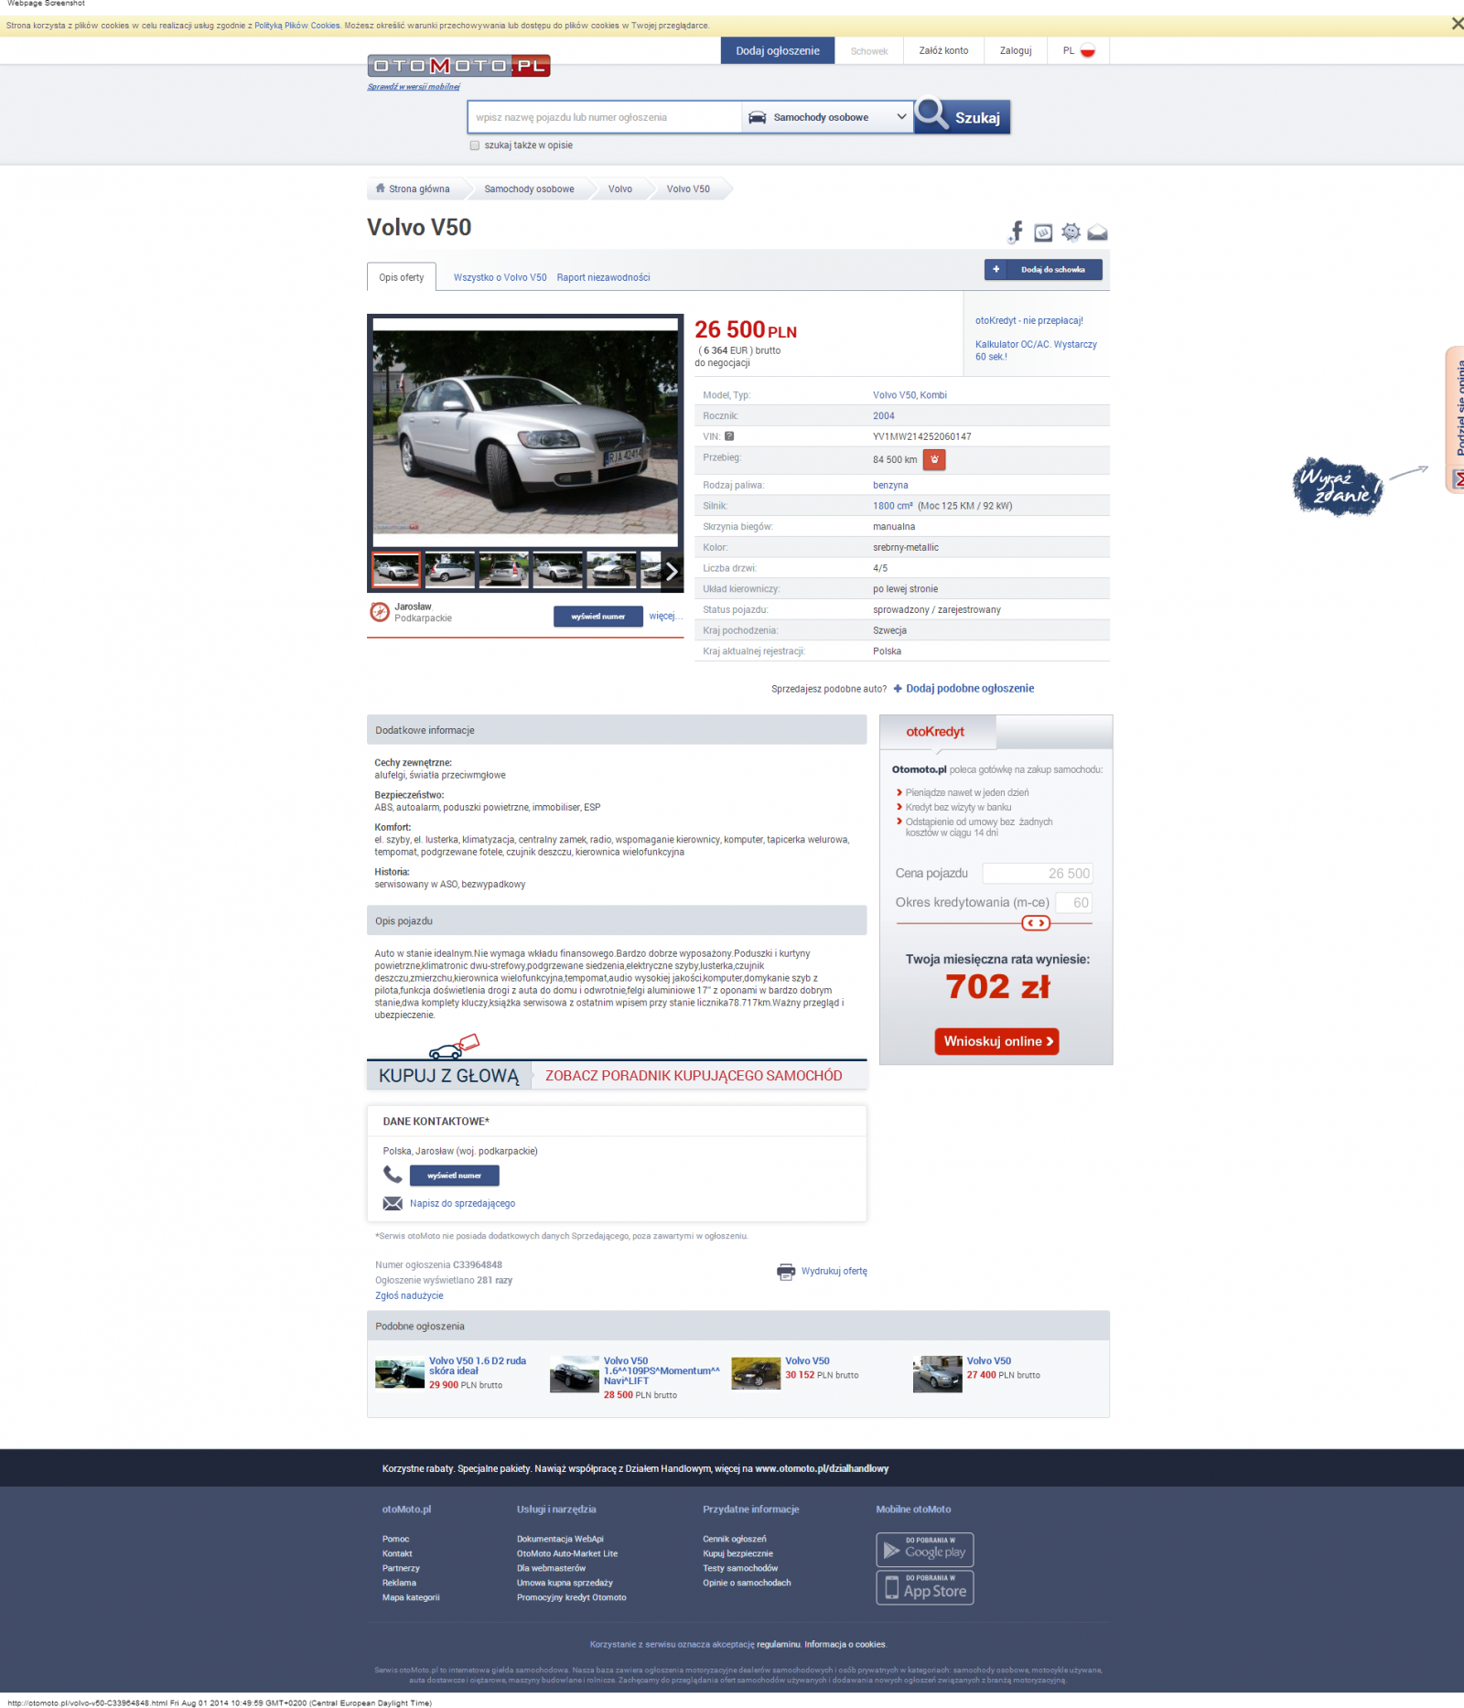This screenshot has height=1708, width=1464.
Task: Click the printer icon next to Wydrukuj ofertę
Action: [x=786, y=1272]
